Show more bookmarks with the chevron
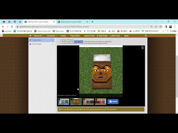The height and width of the screenshot is (133, 178). coord(163,31)
